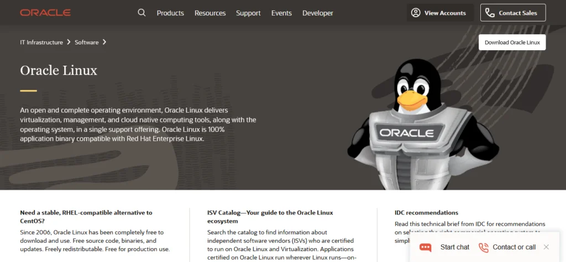Click text 'Since 2006, Oracle Linux has been completely free'
The height and width of the screenshot is (262, 566).
pos(95,240)
